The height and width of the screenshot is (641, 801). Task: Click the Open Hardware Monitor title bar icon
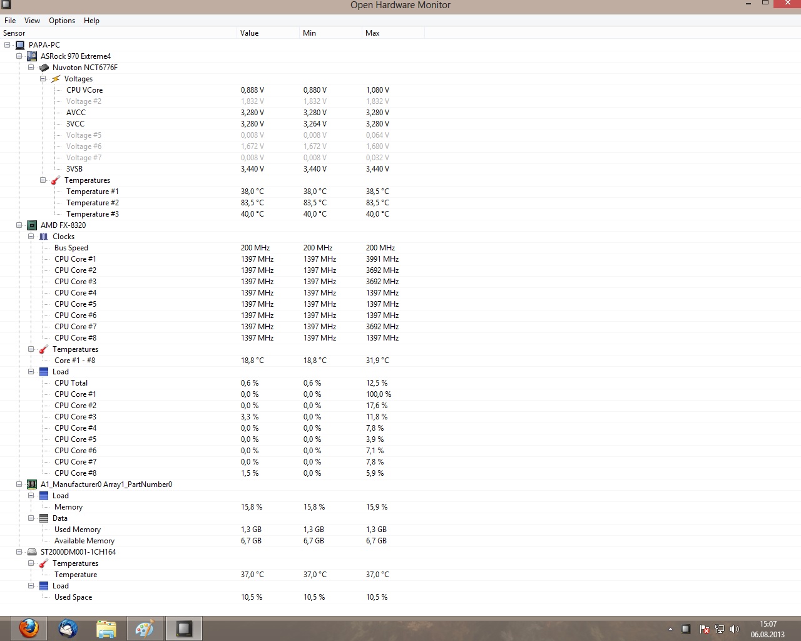pos(6,4)
